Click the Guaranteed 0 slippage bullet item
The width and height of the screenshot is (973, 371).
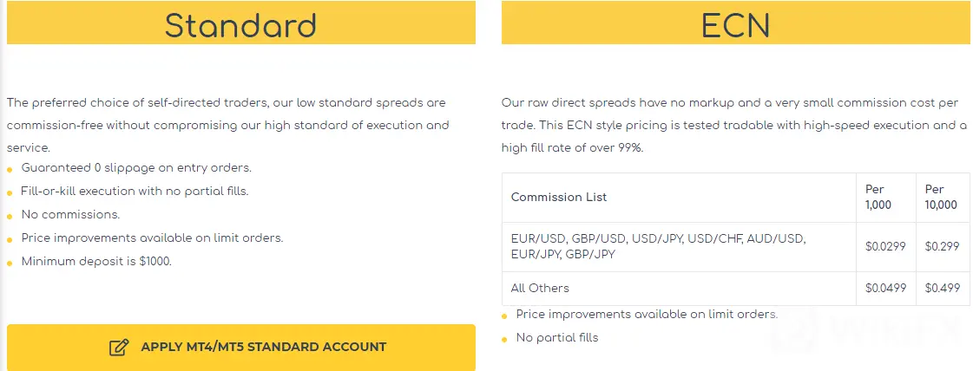click(136, 168)
